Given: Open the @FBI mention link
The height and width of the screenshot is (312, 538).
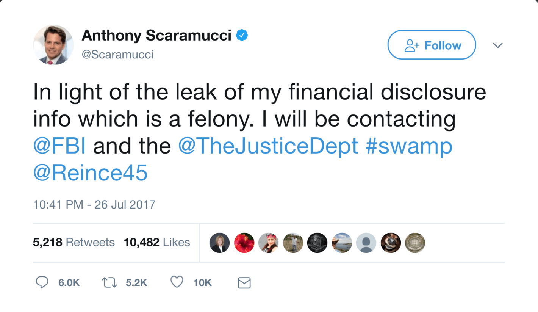Looking at the screenshot, I should (59, 146).
